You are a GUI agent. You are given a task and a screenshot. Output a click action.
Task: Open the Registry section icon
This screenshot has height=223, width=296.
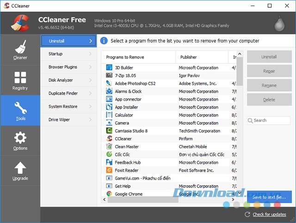(20, 77)
